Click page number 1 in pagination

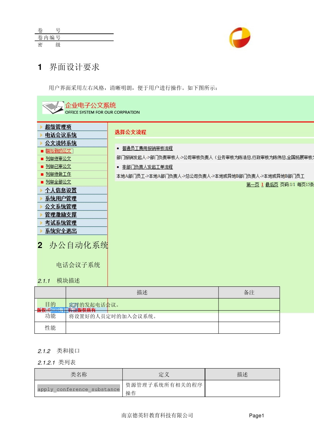pos(262,185)
